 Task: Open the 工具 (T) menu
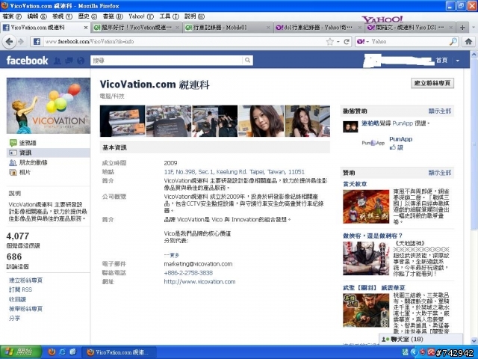pos(169,16)
